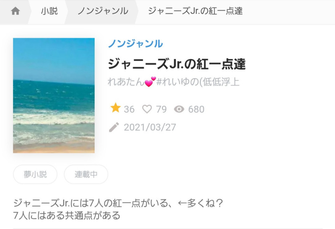Click the pink hearts emoji in author name
The width and height of the screenshot is (335, 229).
150,82
